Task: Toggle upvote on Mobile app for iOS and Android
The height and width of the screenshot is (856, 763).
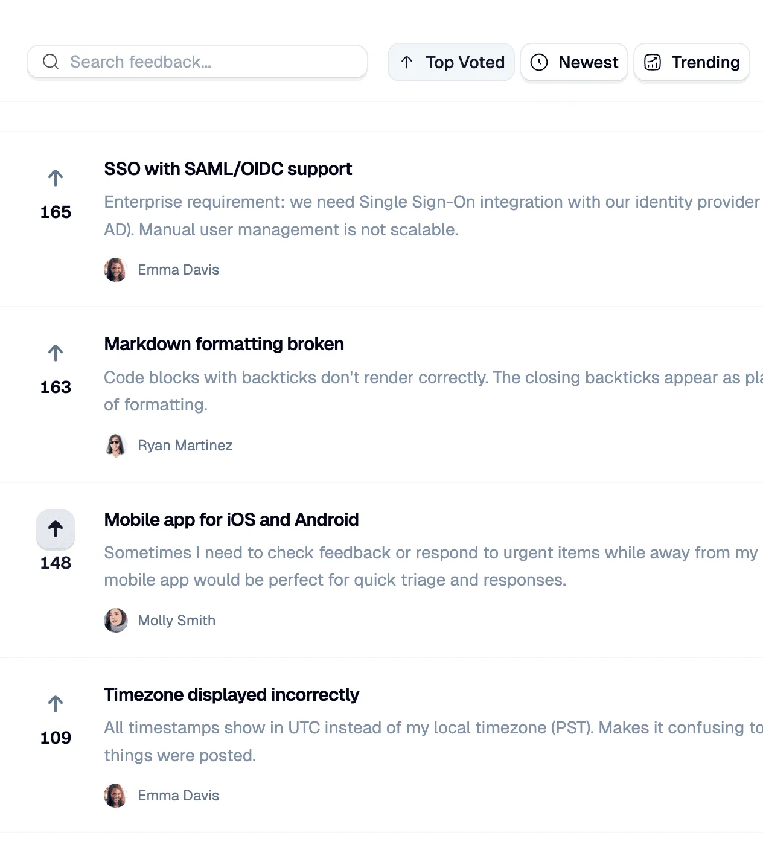Action: coord(56,529)
